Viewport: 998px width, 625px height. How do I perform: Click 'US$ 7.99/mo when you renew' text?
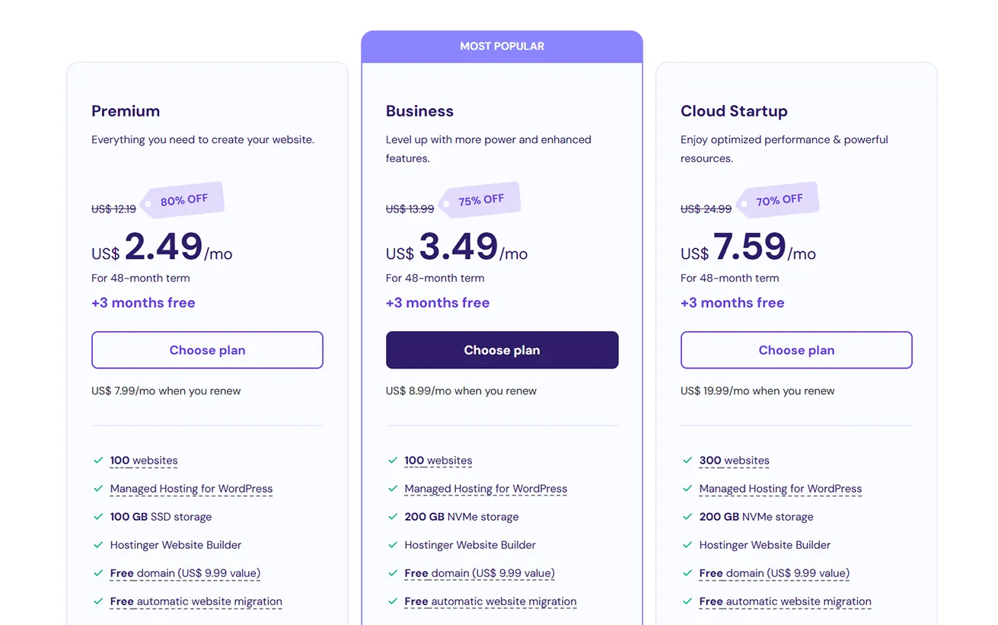pos(166,391)
